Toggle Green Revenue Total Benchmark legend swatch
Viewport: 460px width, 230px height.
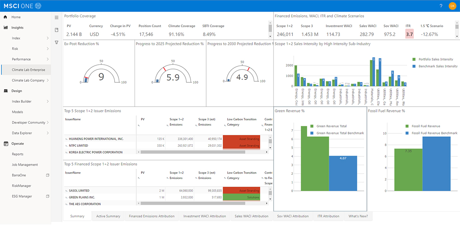click(x=312, y=133)
